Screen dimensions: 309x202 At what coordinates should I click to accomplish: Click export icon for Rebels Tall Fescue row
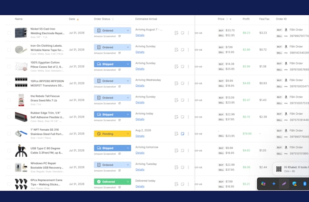click(176, 100)
